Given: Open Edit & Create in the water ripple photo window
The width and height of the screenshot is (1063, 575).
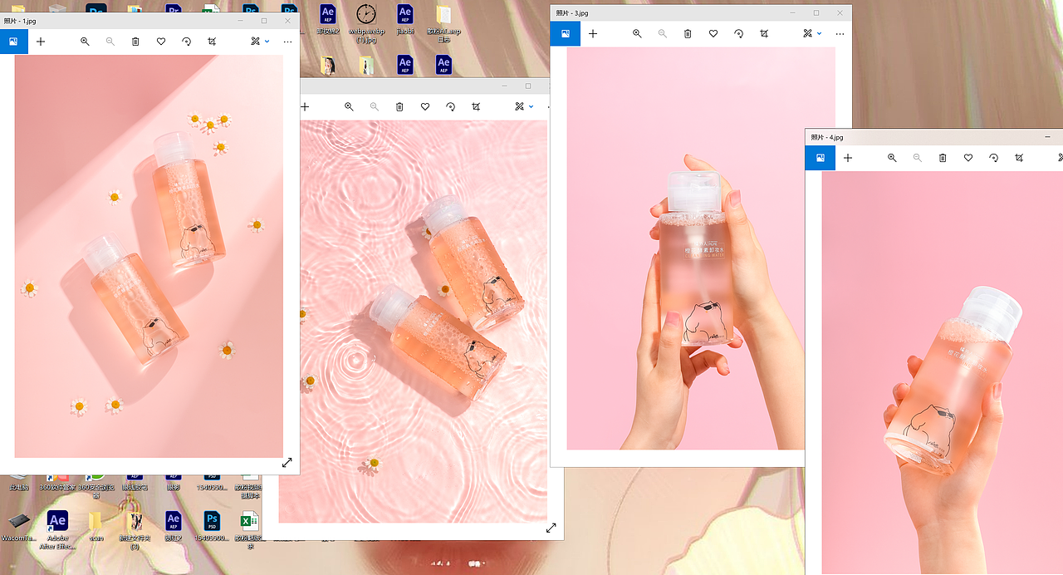Looking at the screenshot, I should [x=520, y=106].
